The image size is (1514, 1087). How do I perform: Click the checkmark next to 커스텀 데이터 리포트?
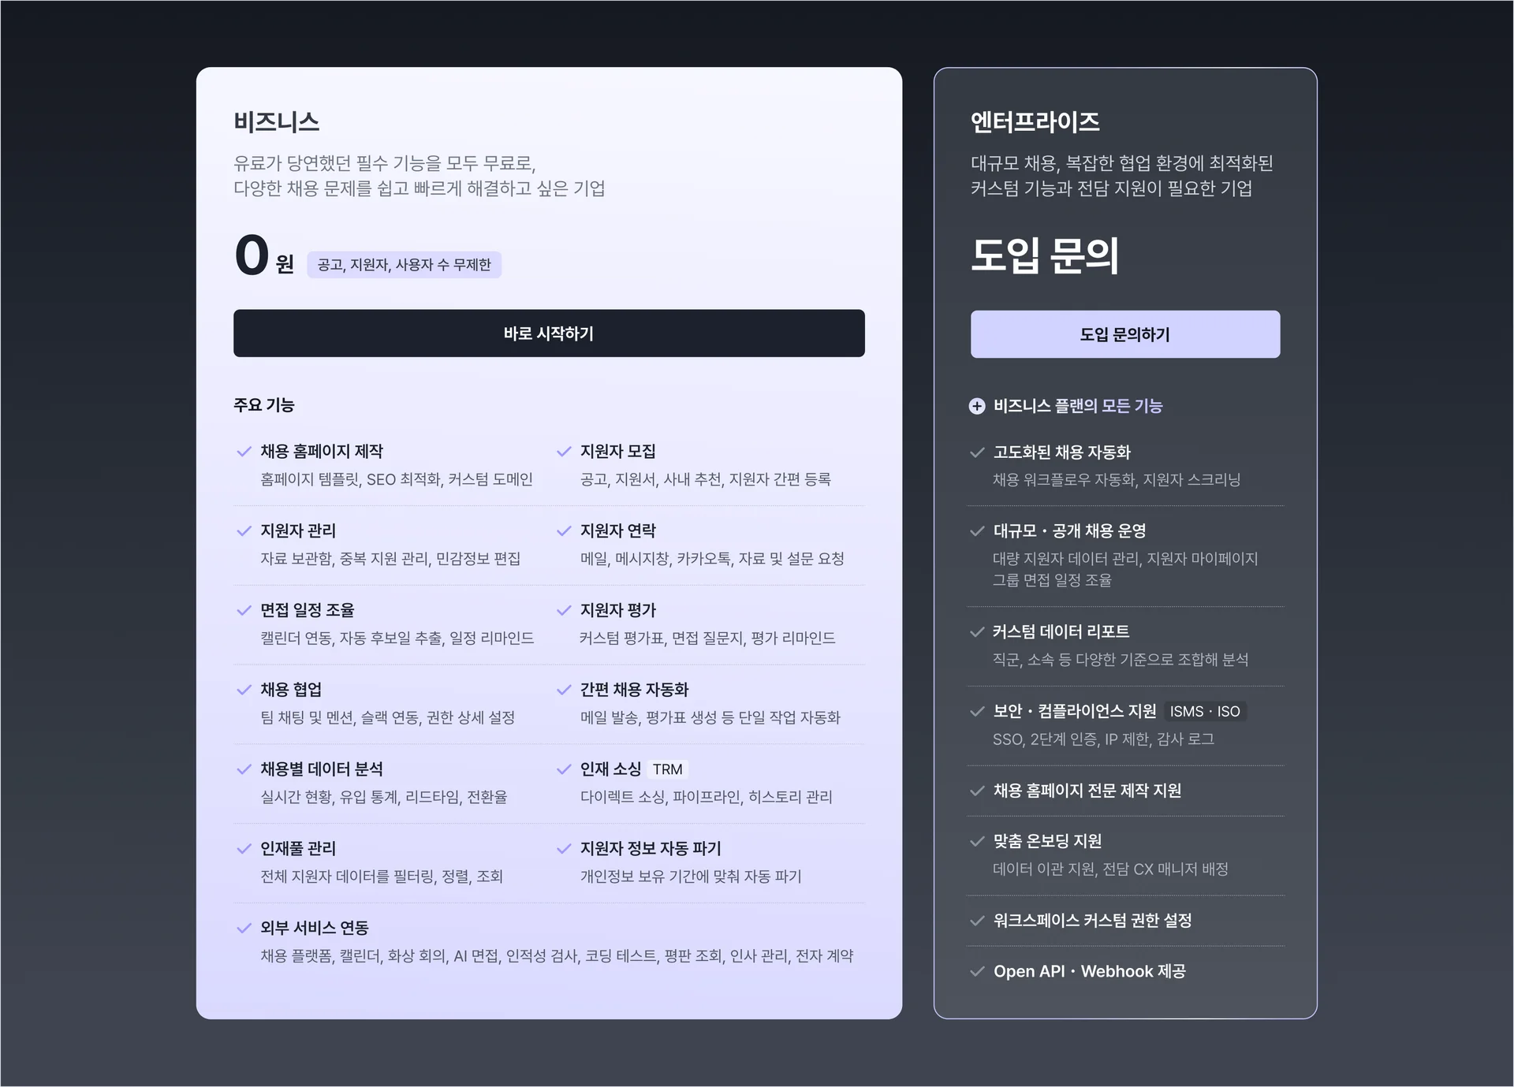pyautogui.click(x=977, y=632)
